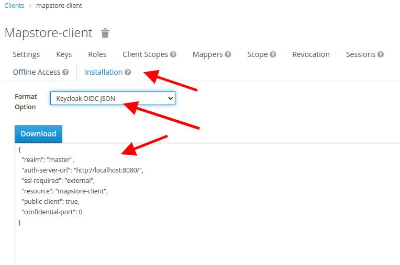Click help icon beside Mappers tab

228,54
